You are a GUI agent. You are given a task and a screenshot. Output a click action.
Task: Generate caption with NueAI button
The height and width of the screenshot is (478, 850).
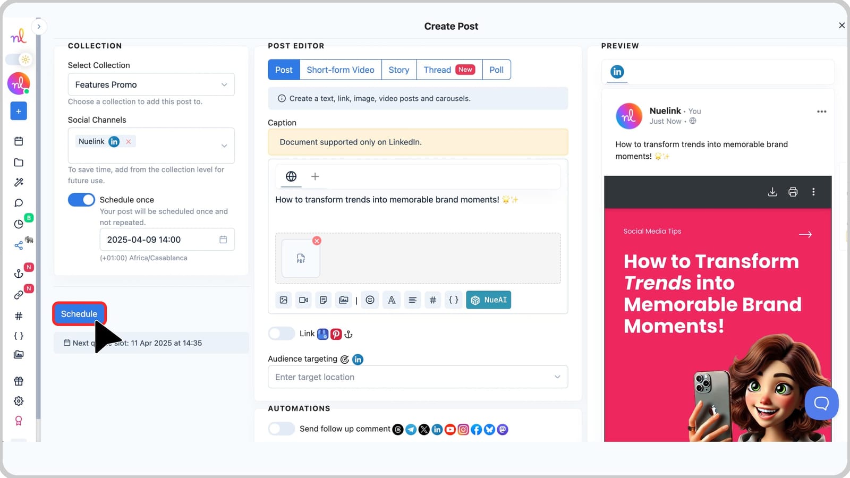point(489,300)
